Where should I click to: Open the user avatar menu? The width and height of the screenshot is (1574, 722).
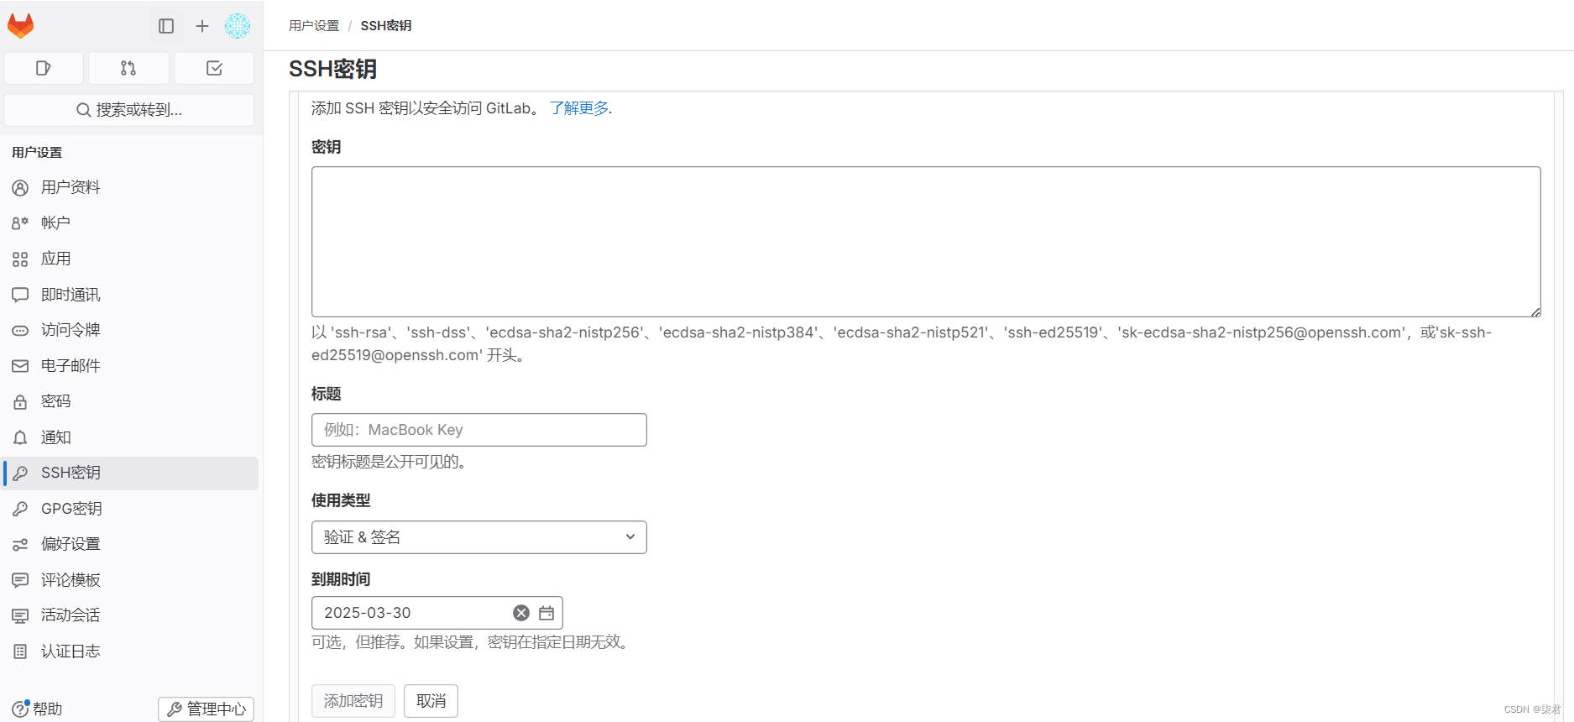238,26
